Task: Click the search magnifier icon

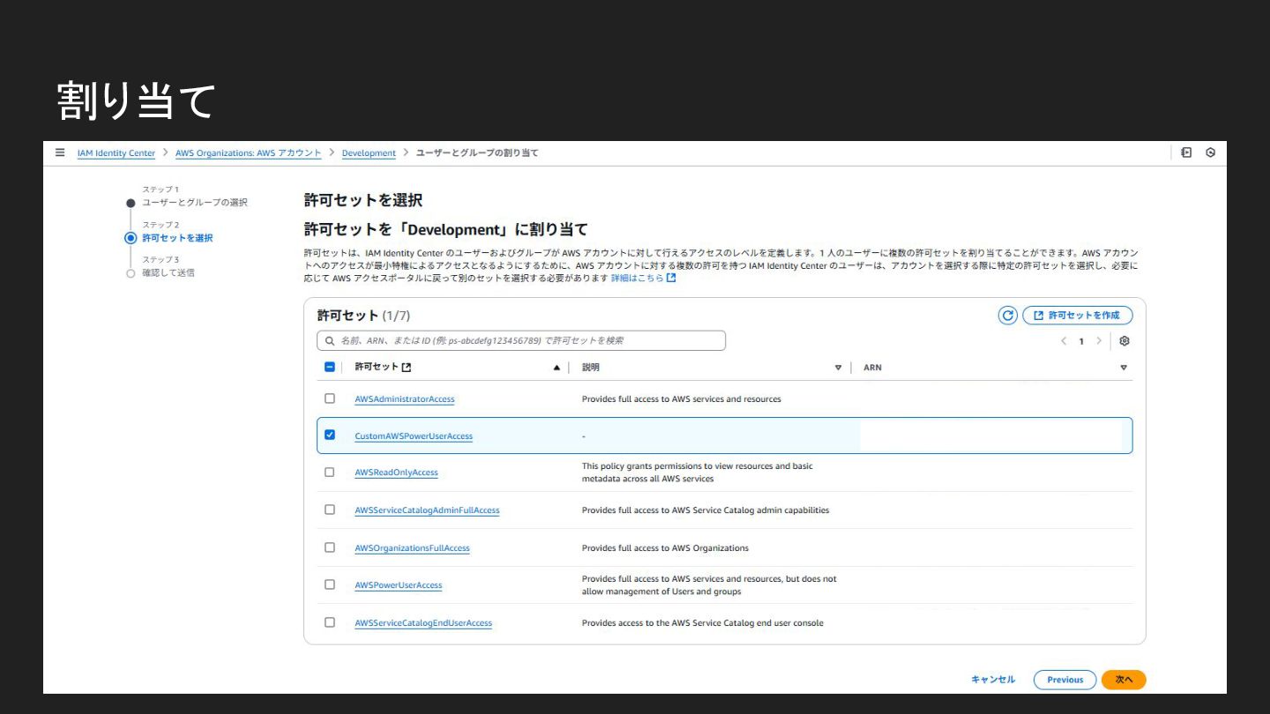Action: click(330, 340)
